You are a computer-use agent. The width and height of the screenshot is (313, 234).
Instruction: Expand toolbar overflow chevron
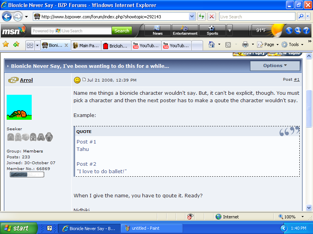pyautogui.click(x=309, y=41)
